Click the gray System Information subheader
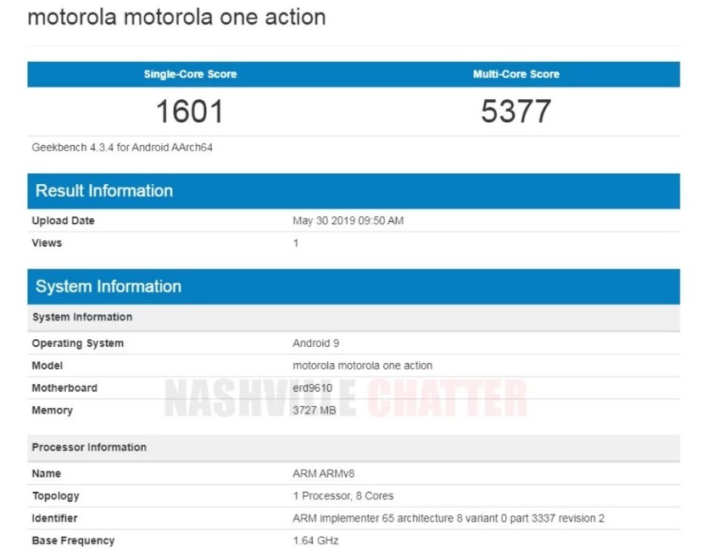This screenshot has width=702, height=552. 82,317
